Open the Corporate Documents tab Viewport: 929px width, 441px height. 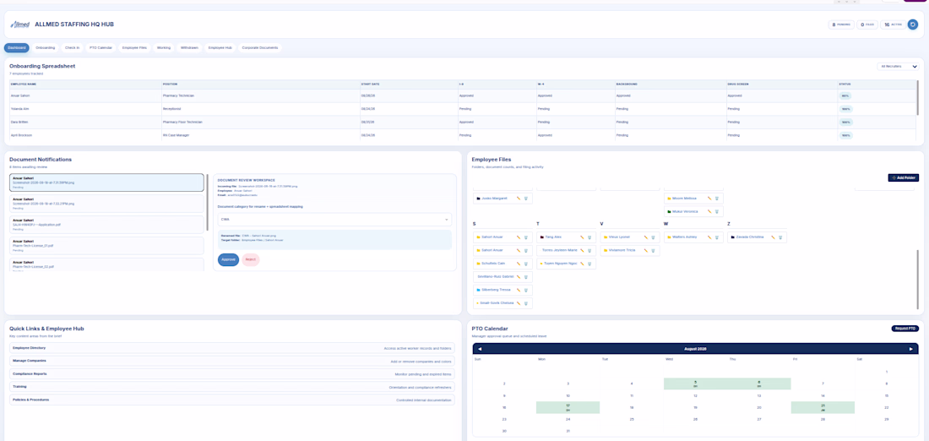[260, 47]
